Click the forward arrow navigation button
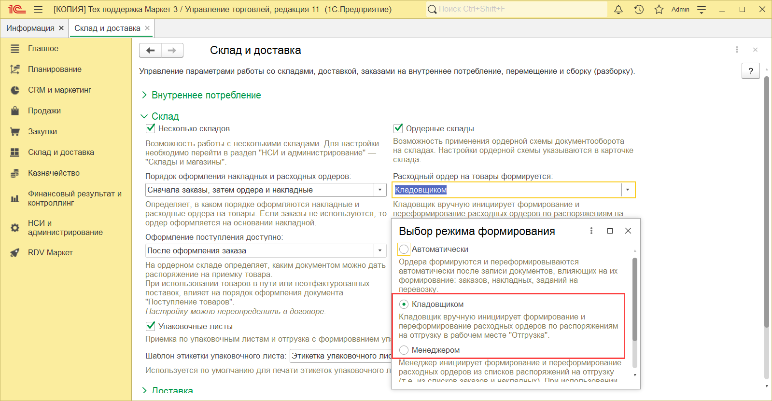This screenshot has height=401, width=772. pyautogui.click(x=172, y=50)
